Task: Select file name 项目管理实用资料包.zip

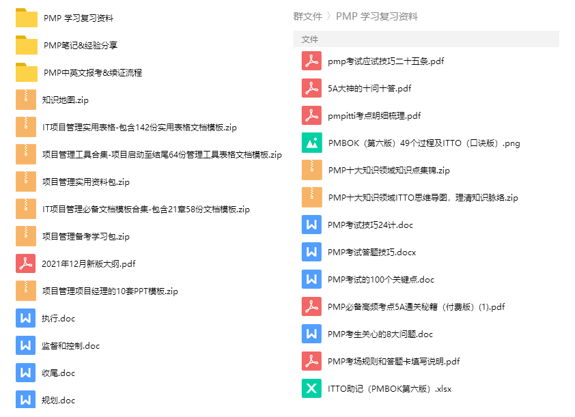Action: (86, 182)
